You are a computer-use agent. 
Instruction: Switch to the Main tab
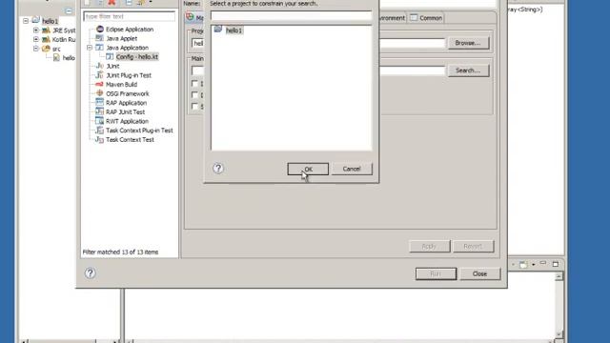tap(194, 17)
